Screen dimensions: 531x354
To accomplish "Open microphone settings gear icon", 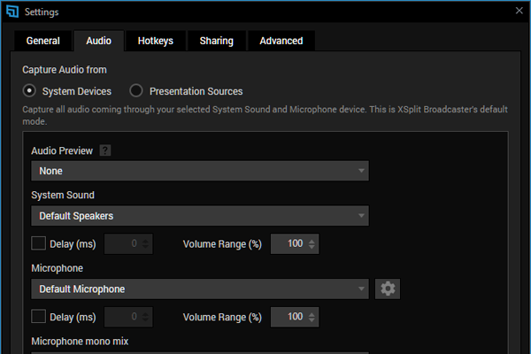I will tap(388, 289).
